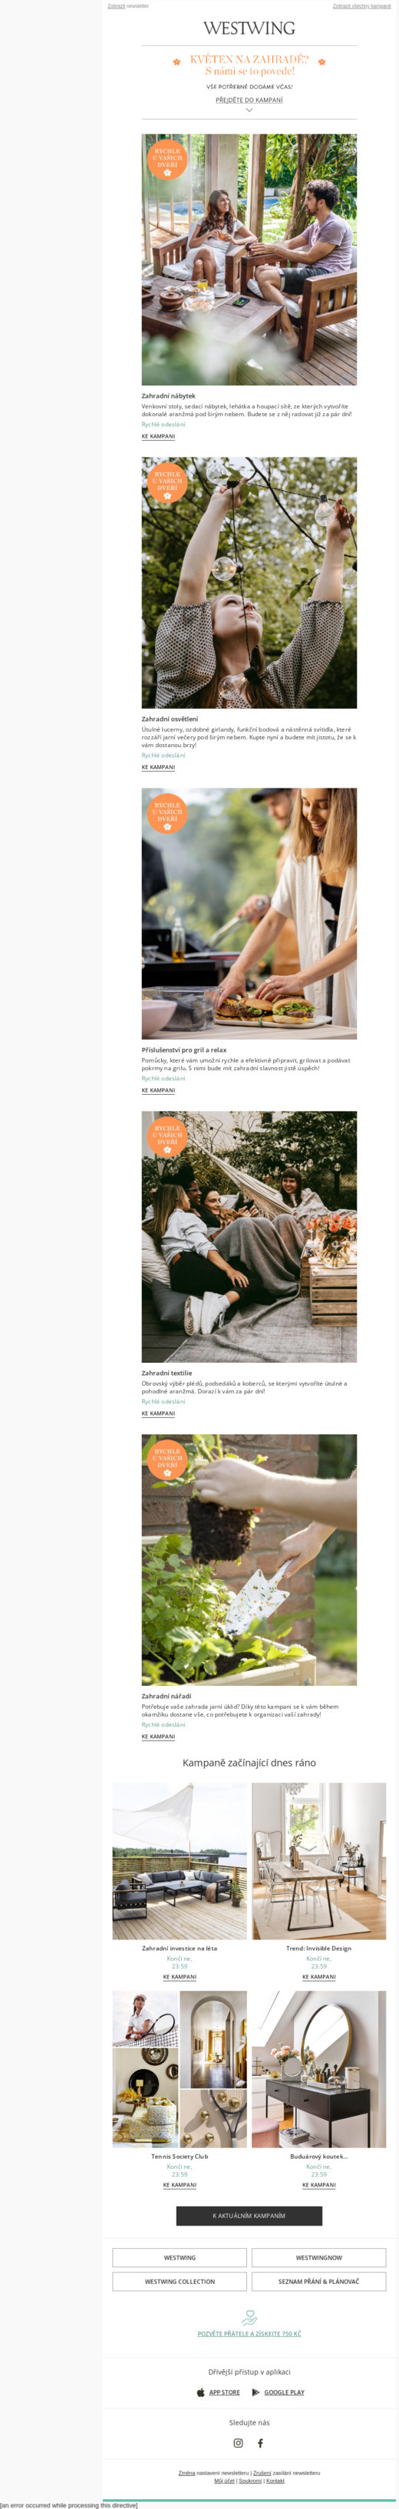The image size is (399, 2509).
Task: Select the Westwing Collection button
Action: coord(180,2281)
